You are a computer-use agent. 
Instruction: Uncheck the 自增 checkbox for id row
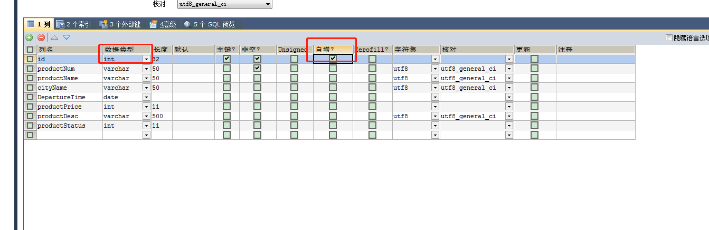[x=333, y=59]
